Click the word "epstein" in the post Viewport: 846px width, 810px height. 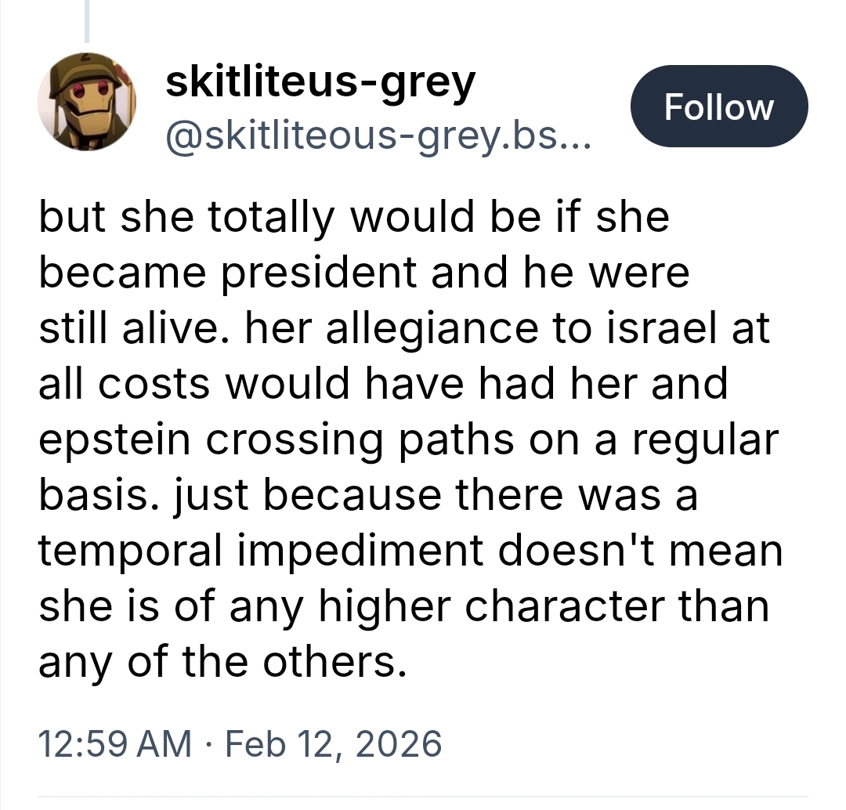click(x=115, y=439)
